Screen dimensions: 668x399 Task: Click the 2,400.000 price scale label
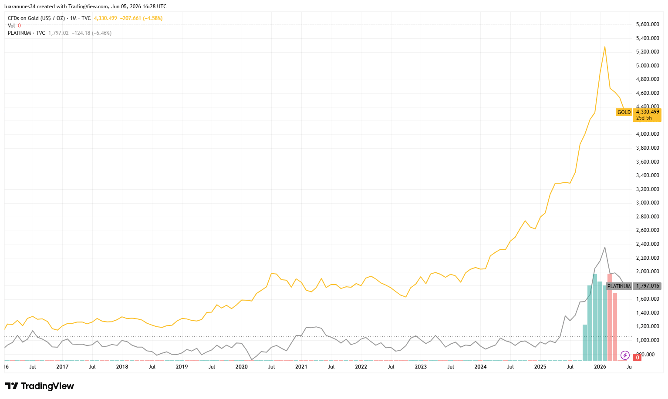pyautogui.click(x=648, y=244)
